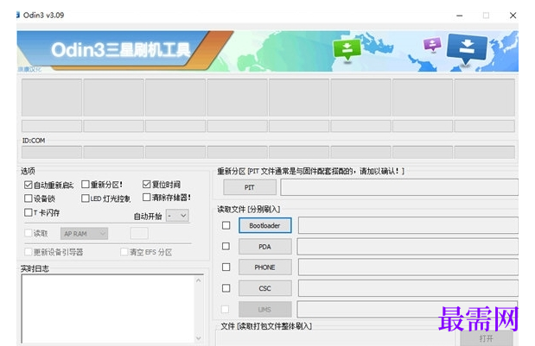The image size is (535, 346).
Task: Click the CSC file path field
Action: (x=408, y=288)
